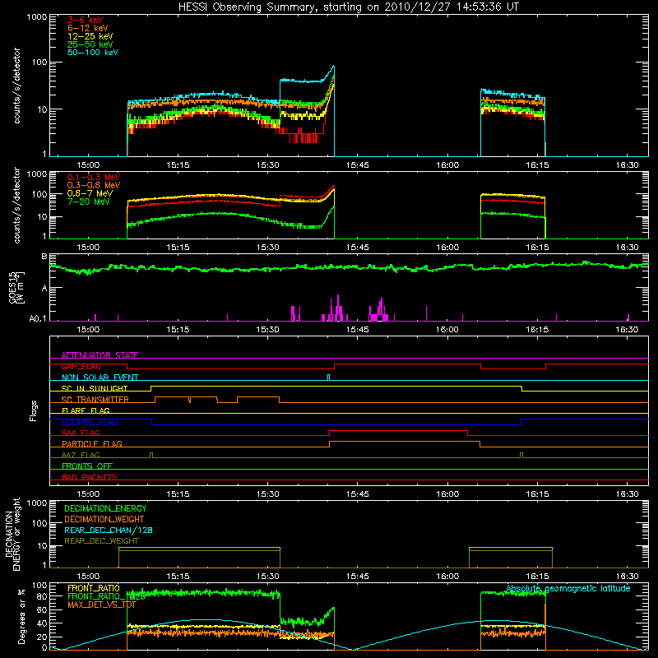Viewport: 658px width, 658px height.
Task: Choose the yellow "0.8-7 MeV" legend entry
Action: pyautogui.click(x=90, y=193)
